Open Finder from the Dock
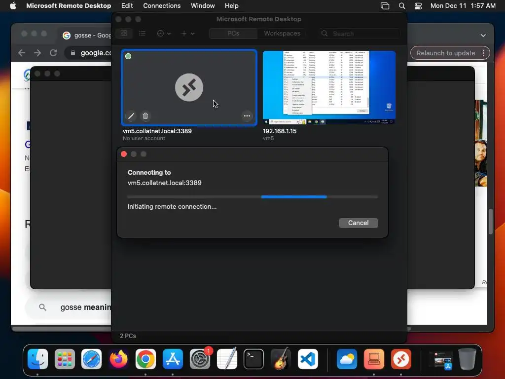This screenshot has width=505, height=379. point(37,359)
